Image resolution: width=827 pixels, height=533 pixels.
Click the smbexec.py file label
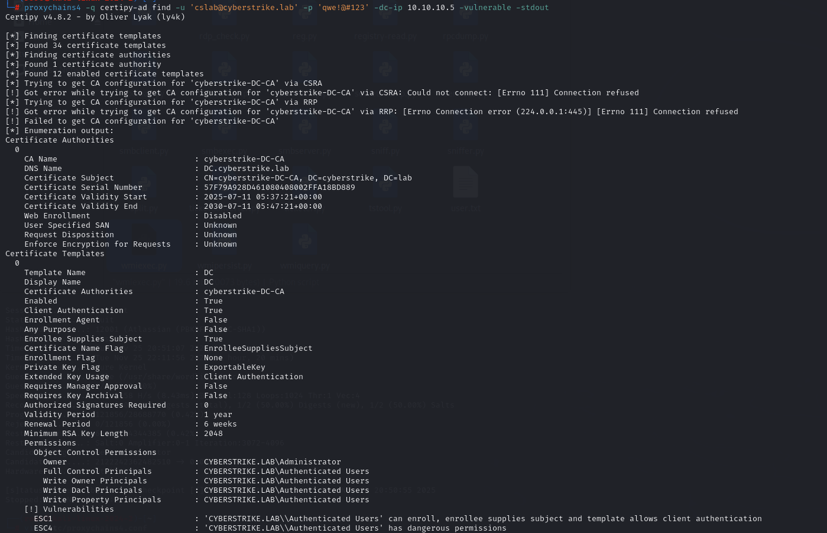click(225, 151)
